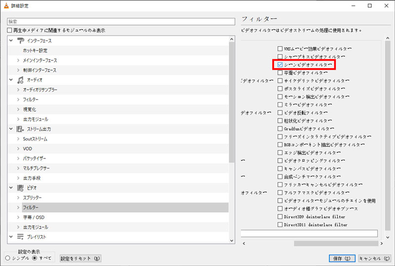This screenshot has width=395, height=266.
Task: Click the 保存 button
Action: coord(342,258)
